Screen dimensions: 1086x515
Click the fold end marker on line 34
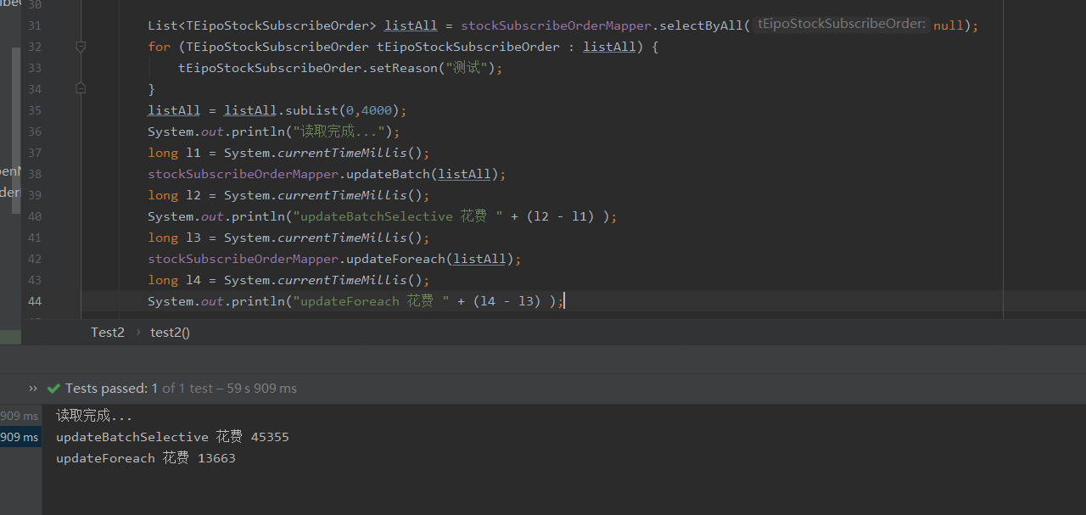[x=81, y=88]
